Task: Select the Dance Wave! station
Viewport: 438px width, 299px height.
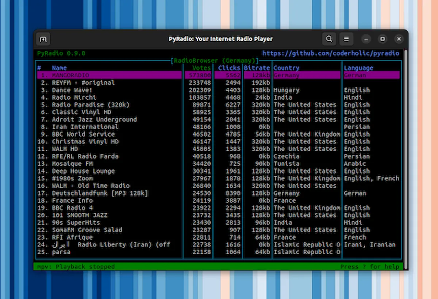Action: (x=218, y=90)
